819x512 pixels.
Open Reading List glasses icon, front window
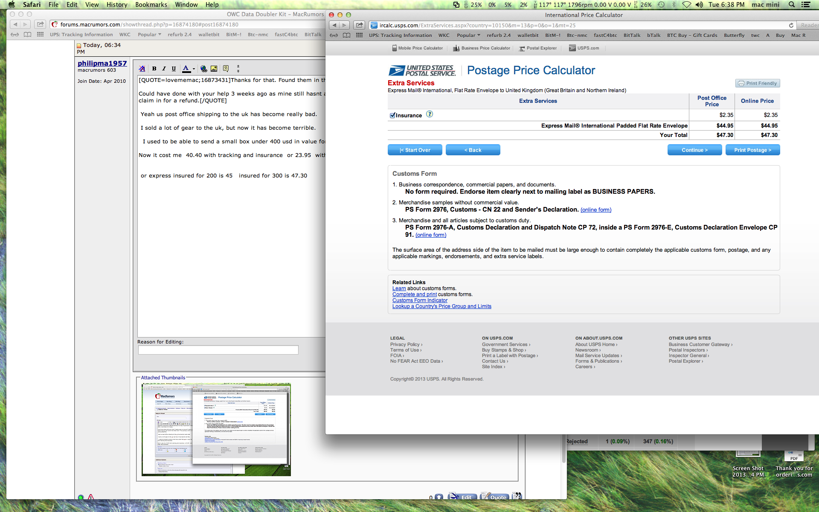click(x=334, y=35)
